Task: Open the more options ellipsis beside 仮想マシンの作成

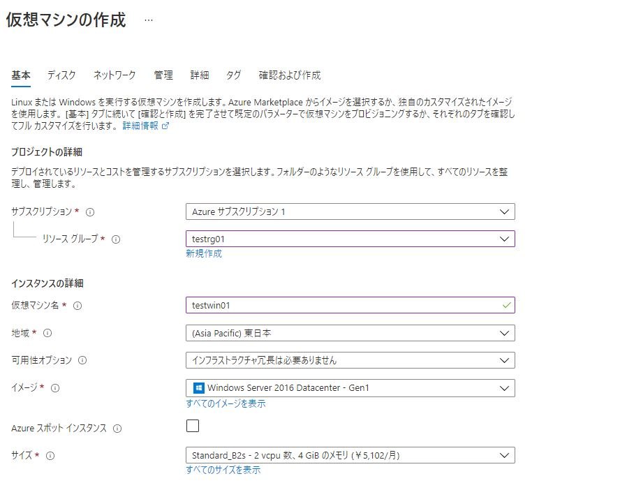Action: tap(149, 20)
